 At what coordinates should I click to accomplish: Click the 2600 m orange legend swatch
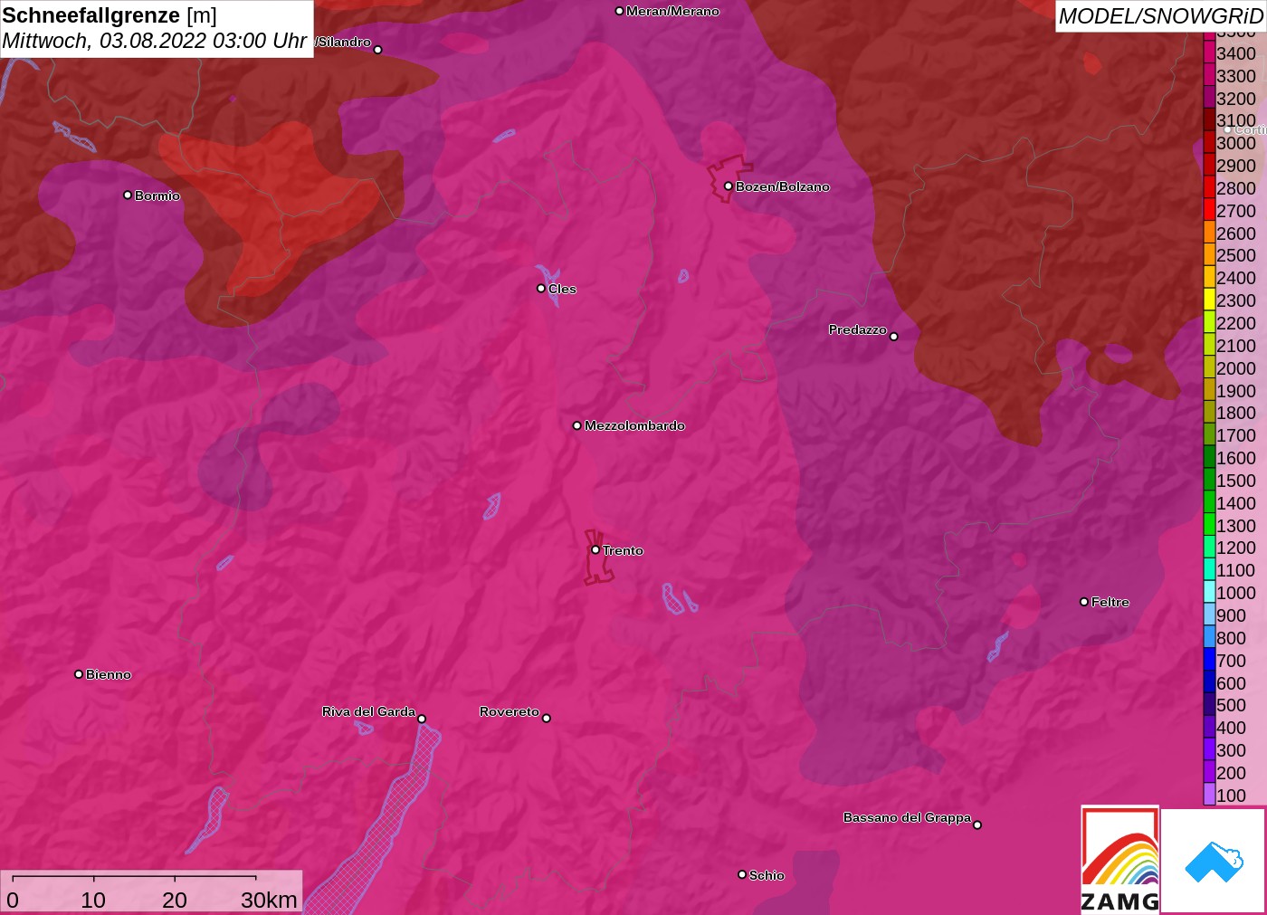click(x=1209, y=233)
